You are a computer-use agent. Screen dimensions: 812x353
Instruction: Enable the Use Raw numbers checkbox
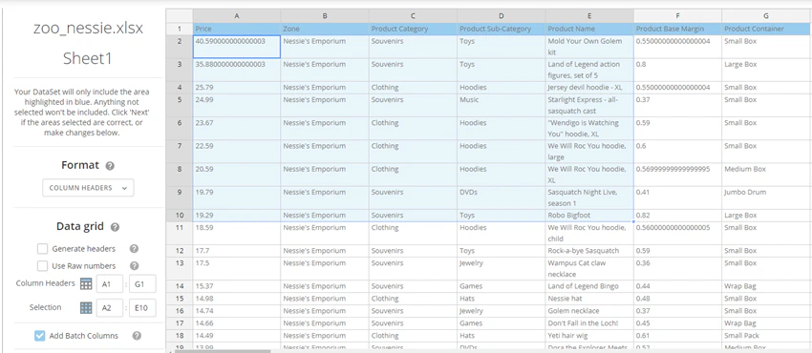[x=42, y=265]
